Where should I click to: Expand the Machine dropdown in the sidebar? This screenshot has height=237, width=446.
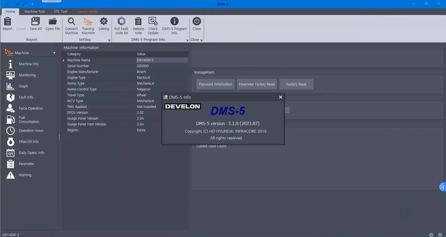tap(54, 53)
